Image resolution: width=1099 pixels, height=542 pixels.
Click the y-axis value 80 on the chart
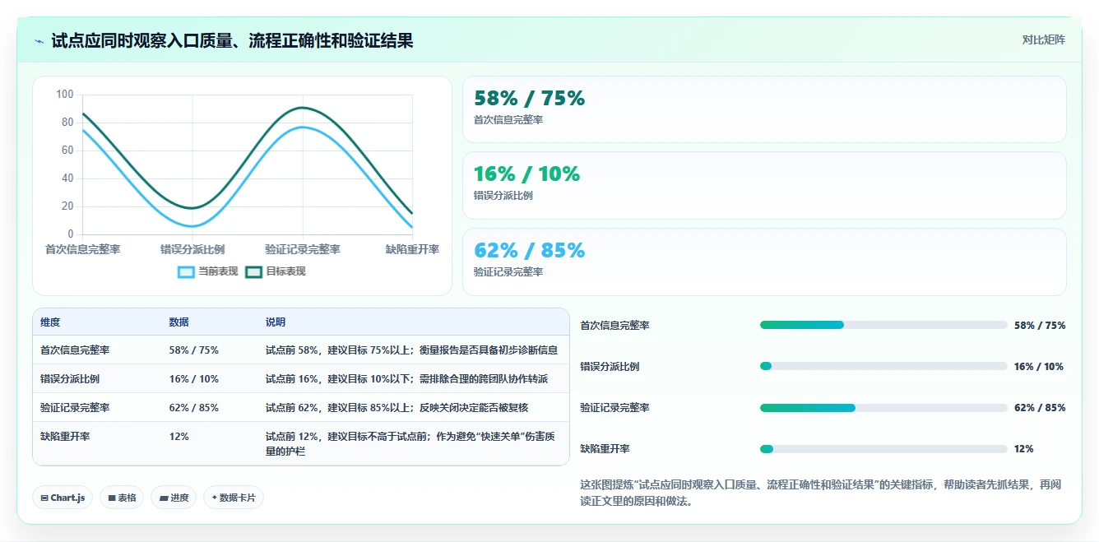click(67, 123)
